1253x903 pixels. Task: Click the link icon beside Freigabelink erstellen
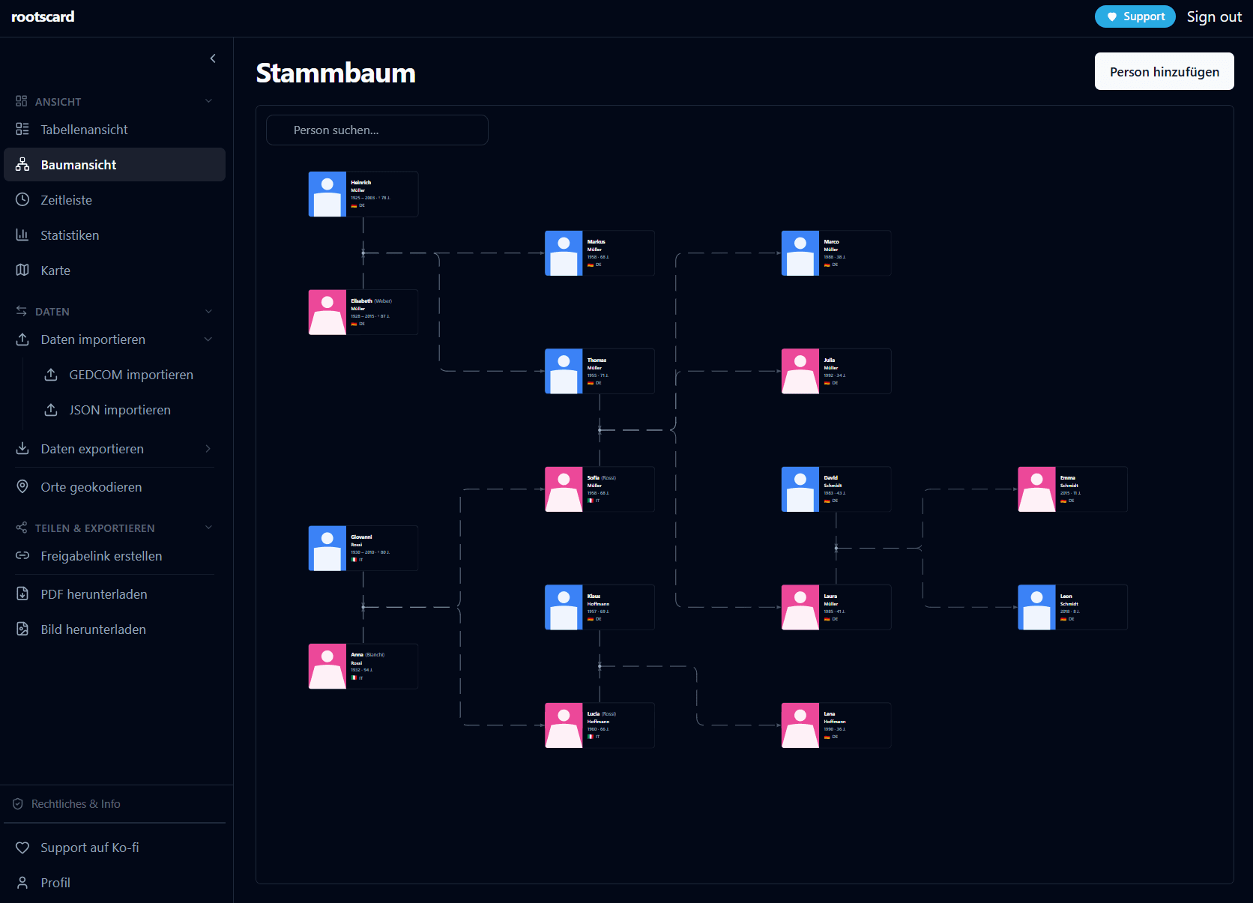tap(22, 555)
